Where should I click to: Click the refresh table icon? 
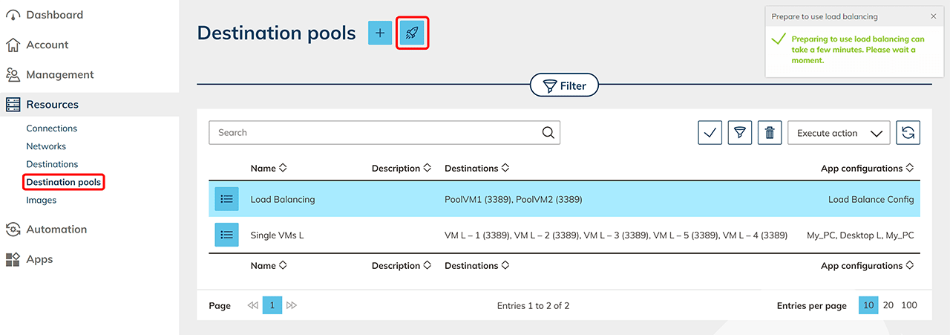coord(908,133)
